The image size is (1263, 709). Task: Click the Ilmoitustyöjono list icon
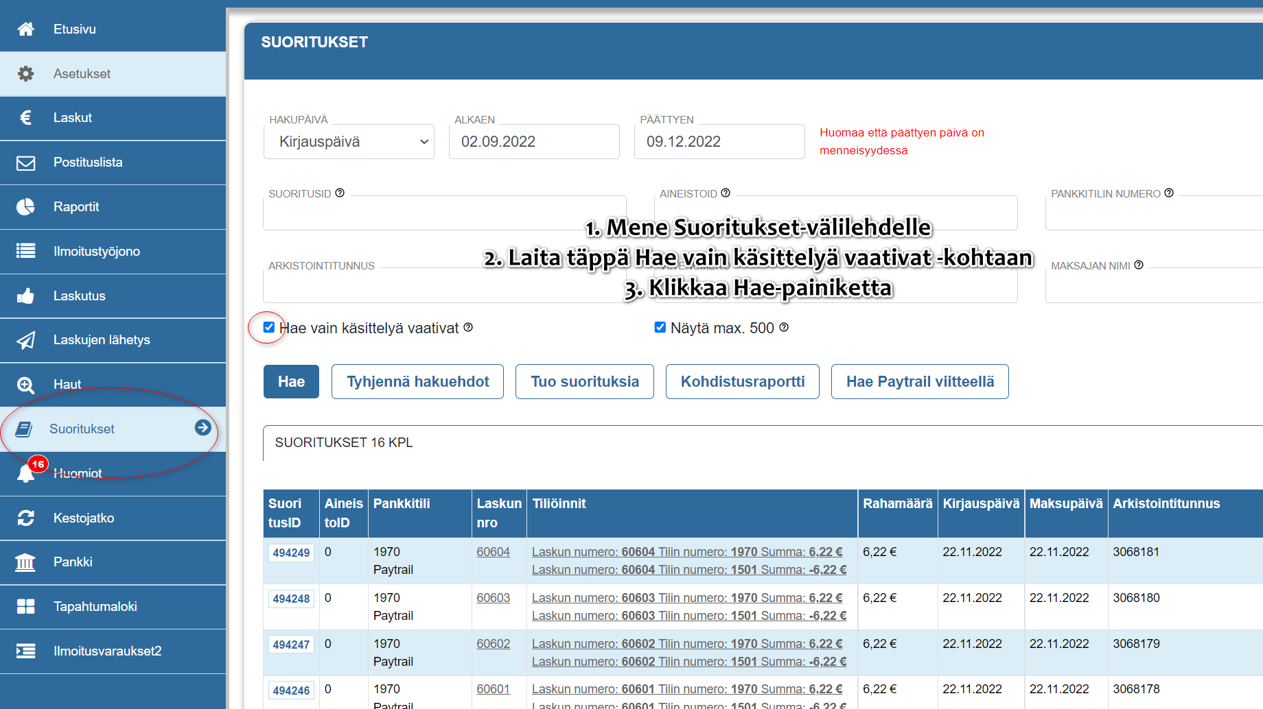pyautogui.click(x=25, y=251)
